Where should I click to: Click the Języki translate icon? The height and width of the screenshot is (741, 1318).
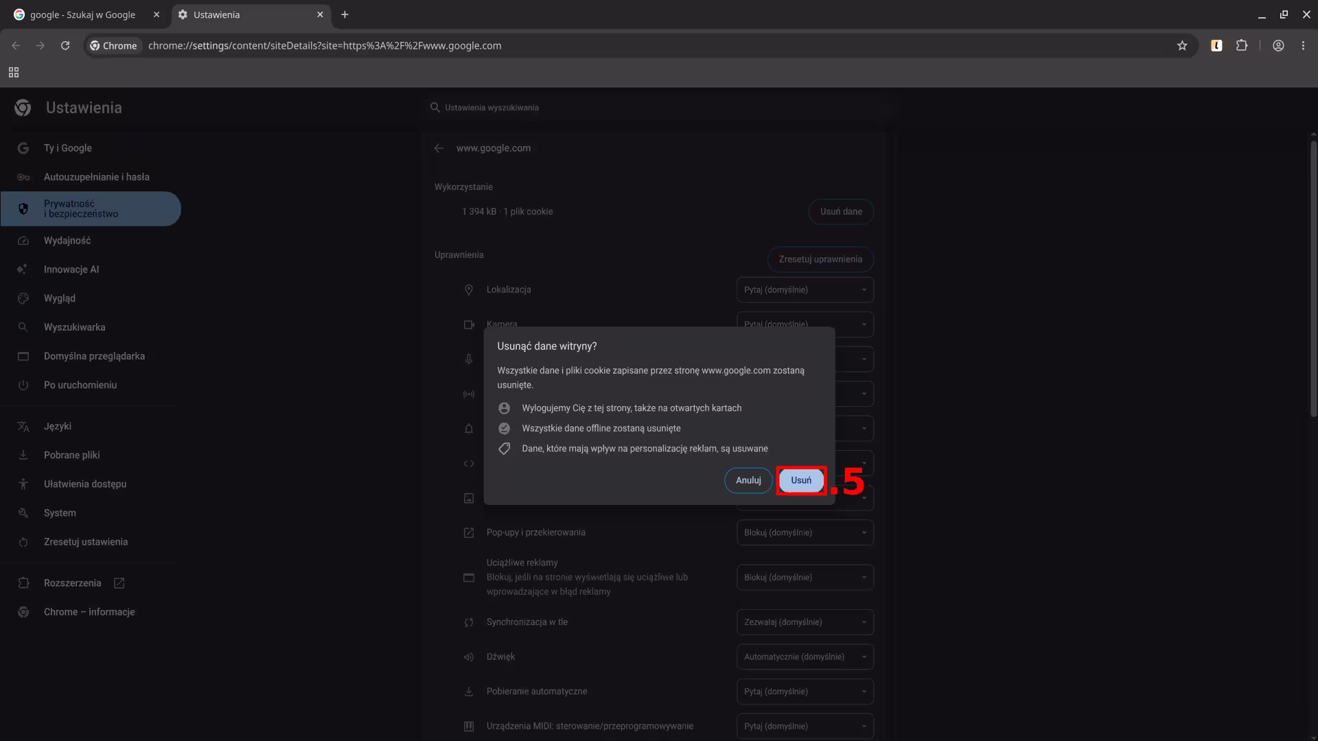[x=23, y=426]
